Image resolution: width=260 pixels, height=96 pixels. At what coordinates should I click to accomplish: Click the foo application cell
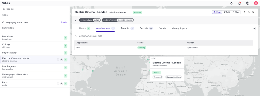(78, 48)
